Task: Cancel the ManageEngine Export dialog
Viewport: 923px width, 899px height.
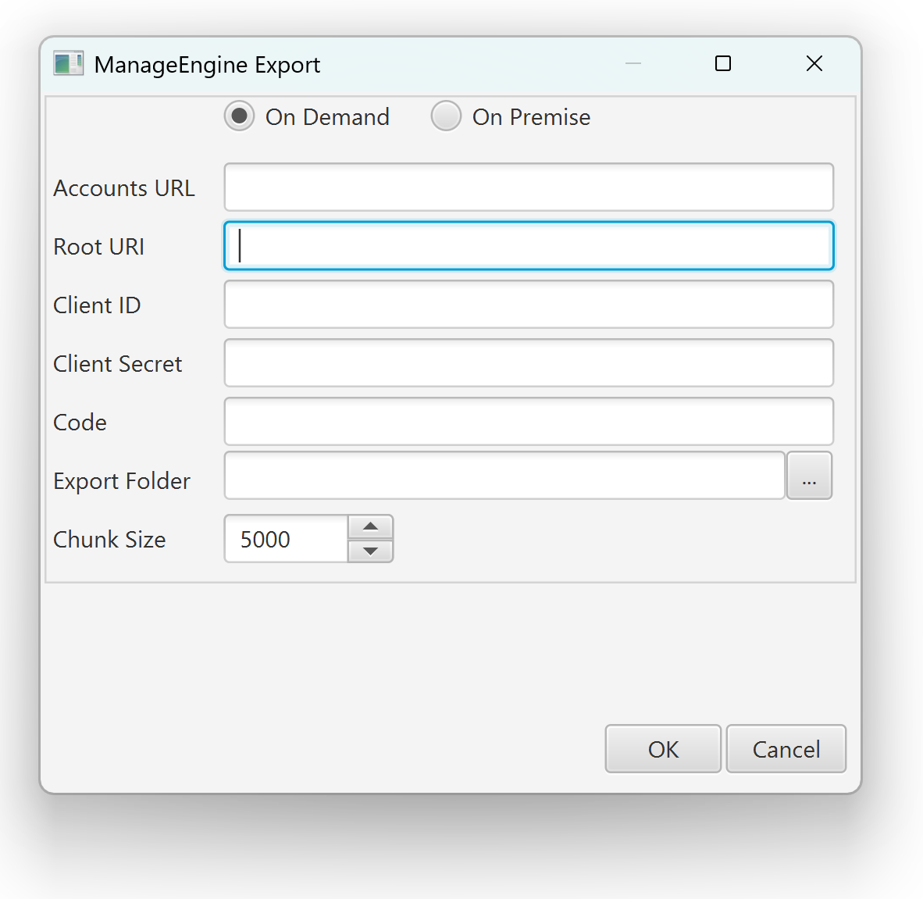Action: tap(786, 749)
